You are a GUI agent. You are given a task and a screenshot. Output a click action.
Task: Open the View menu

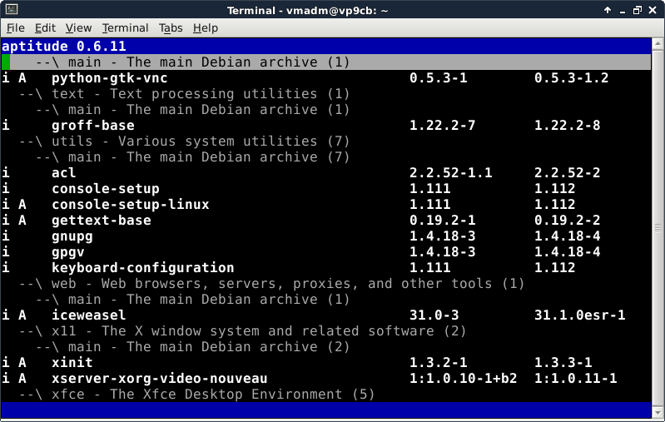(78, 27)
